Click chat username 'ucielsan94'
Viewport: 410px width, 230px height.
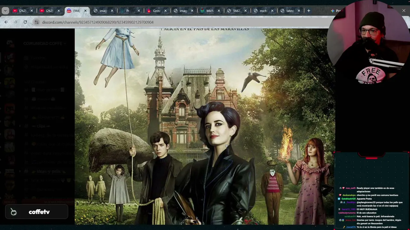350,217
